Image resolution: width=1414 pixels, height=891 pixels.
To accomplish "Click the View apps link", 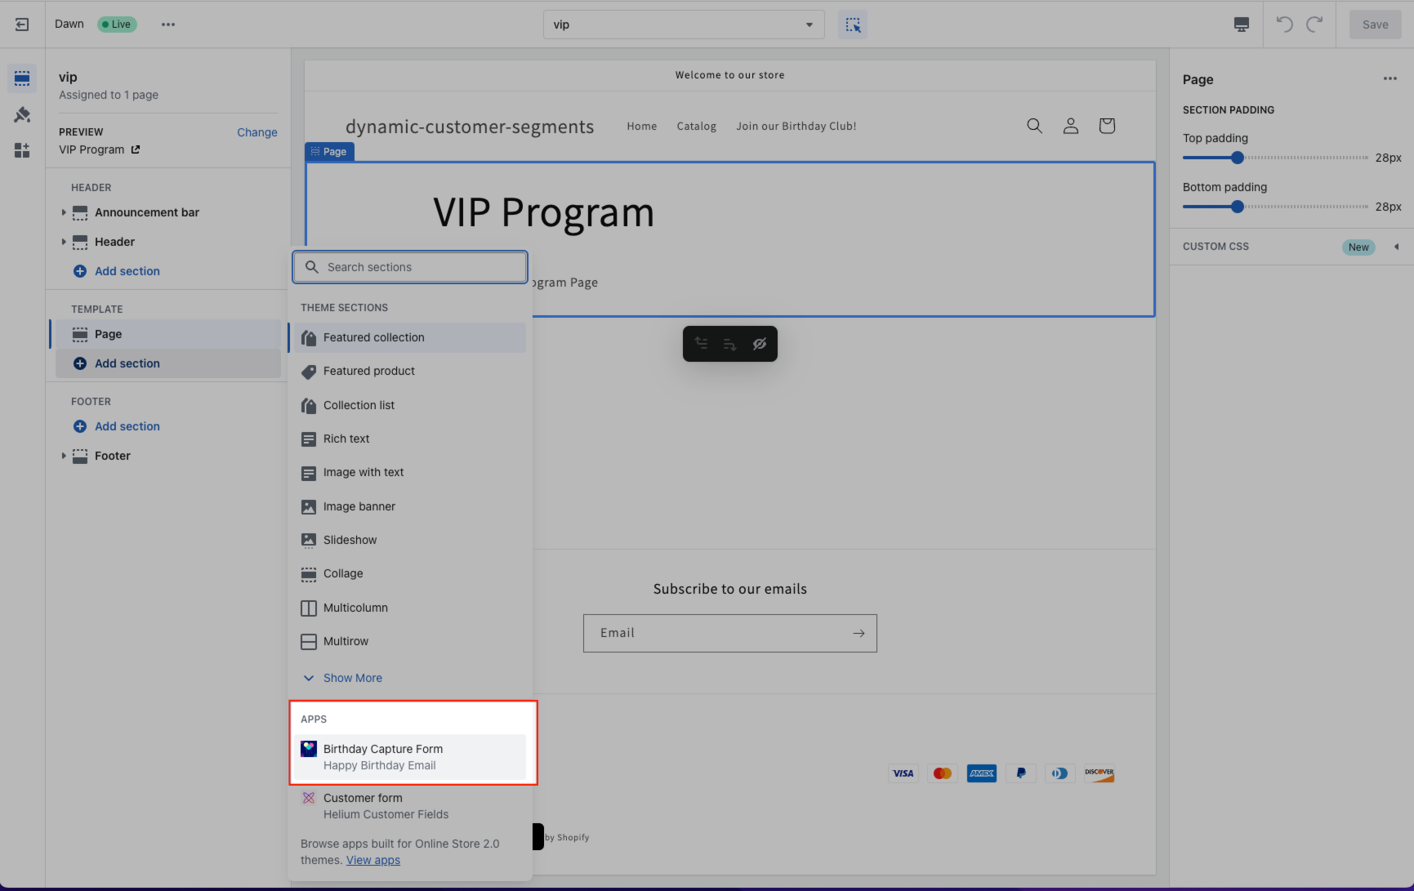I will pos(373,860).
